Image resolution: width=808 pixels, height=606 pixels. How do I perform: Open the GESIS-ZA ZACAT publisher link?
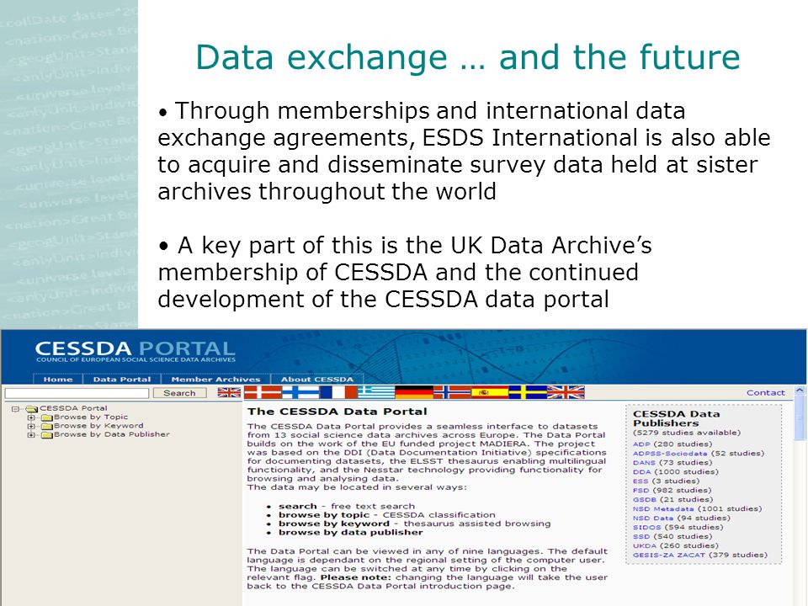coord(669,555)
